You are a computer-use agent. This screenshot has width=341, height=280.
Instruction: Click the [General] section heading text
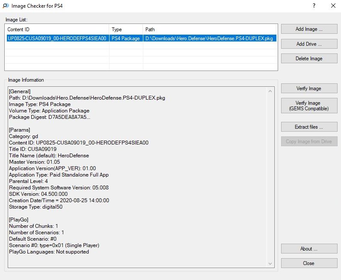pos(20,91)
